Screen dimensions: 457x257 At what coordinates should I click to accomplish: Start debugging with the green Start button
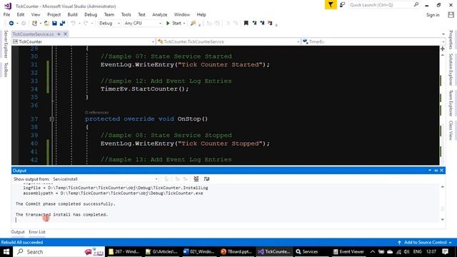(174, 23)
